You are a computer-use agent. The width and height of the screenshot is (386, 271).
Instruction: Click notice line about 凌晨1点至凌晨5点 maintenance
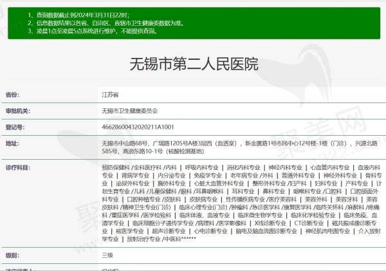(93, 31)
